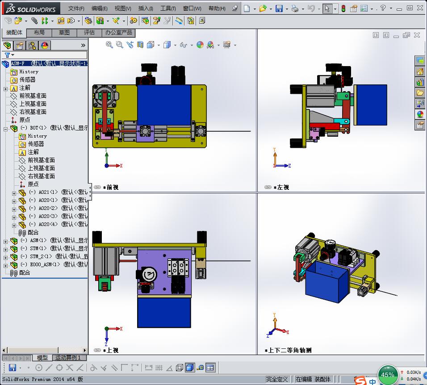This screenshot has height=385, width=427.
Task: Click the Bill of Materials icon
Action: point(146,21)
